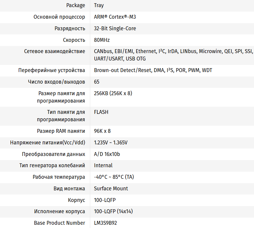Viewport: 254px width, 228px height.
Task: Click the '32-Bit Single-Core' value
Action: (x=115, y=28)
